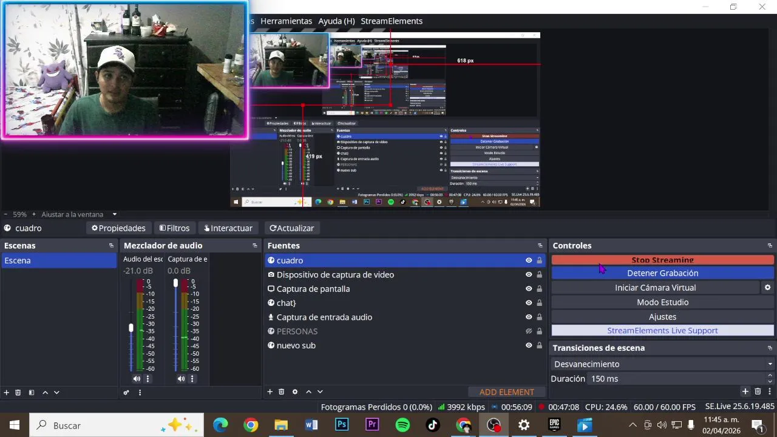This screenshot has width=777, height=437.
Task: Hide the cuadro source
Action: (x=529, y=260)
